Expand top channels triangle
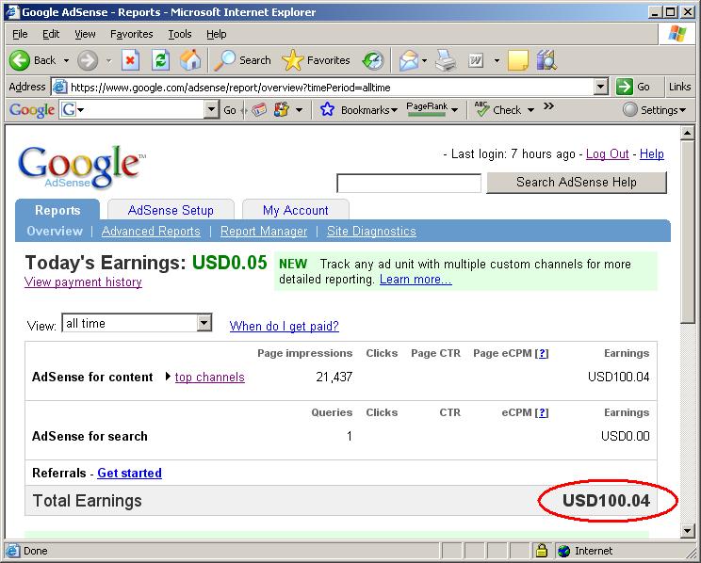 tap(168, 377)
